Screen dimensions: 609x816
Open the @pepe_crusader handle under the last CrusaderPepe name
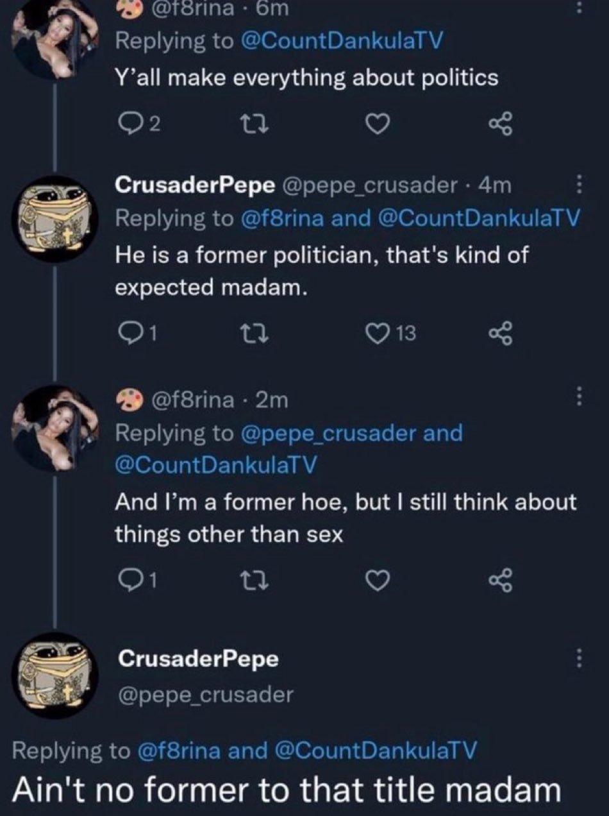point(204,694)
